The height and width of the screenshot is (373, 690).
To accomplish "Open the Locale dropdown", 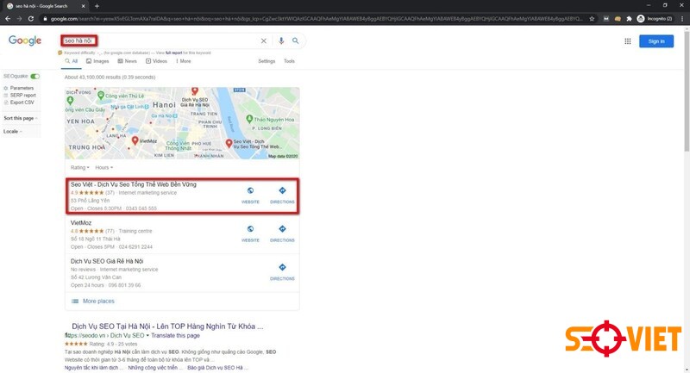I will 12,131.
